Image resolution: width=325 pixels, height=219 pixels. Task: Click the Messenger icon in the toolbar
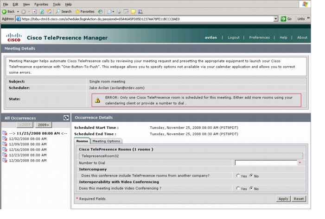(140, 12)
